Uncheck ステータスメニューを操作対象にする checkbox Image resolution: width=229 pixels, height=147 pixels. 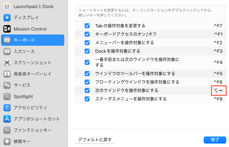coord(87,99)
